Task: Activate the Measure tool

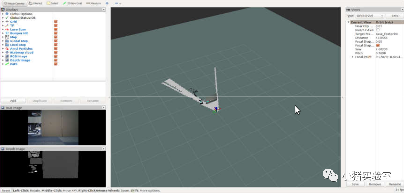Action: tap(93, 3)
